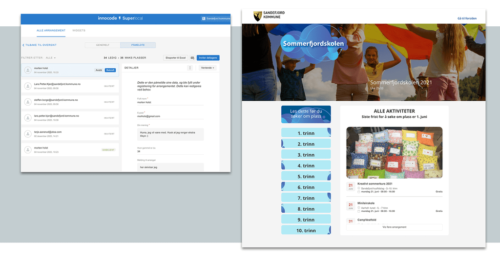Click the 21 juni date badge for Kreativt sommerkurs
Image resolution: width=500 pixels, height=277 pixels.
(351, 186)
